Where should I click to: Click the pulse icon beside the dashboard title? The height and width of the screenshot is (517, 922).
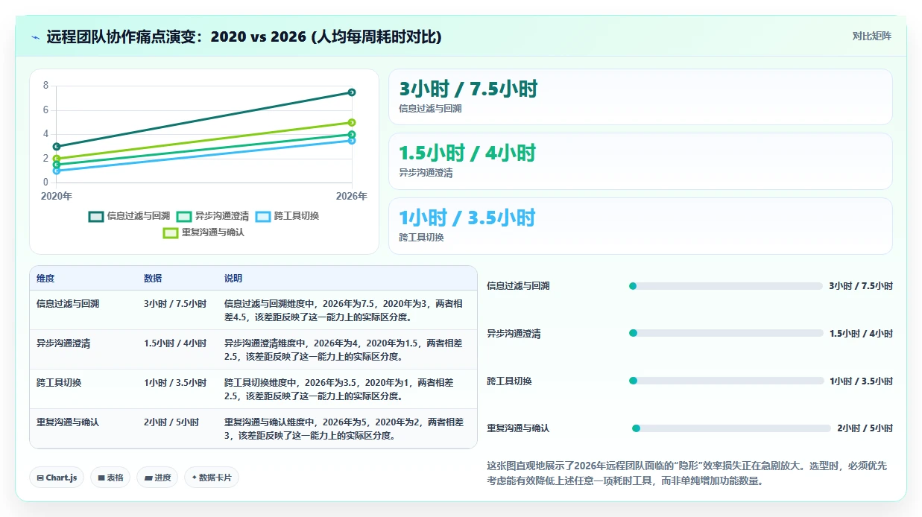pyautogui.click(x=35, y=37)
